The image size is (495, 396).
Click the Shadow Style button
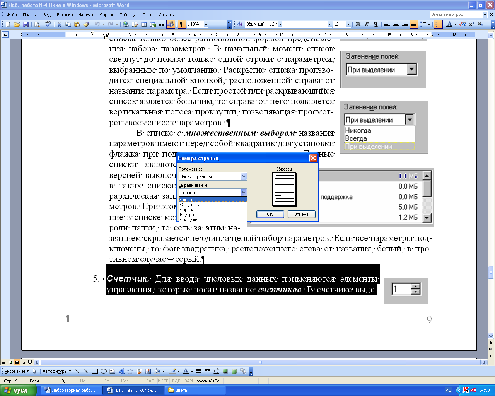(x=225, y=371)
